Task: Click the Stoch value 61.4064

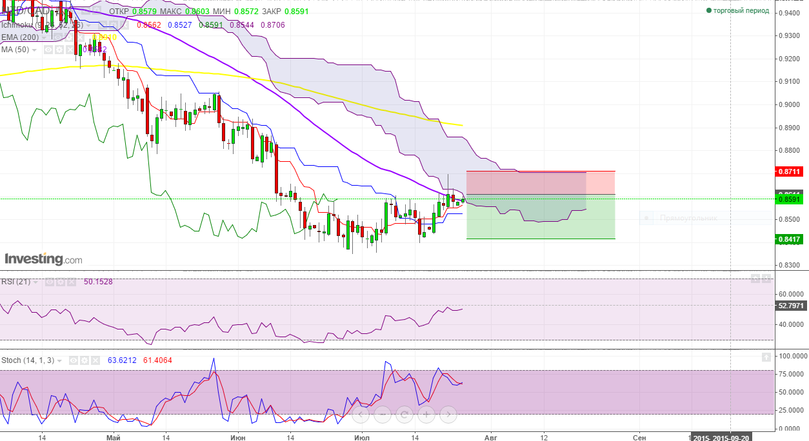Action: point(157,360)
